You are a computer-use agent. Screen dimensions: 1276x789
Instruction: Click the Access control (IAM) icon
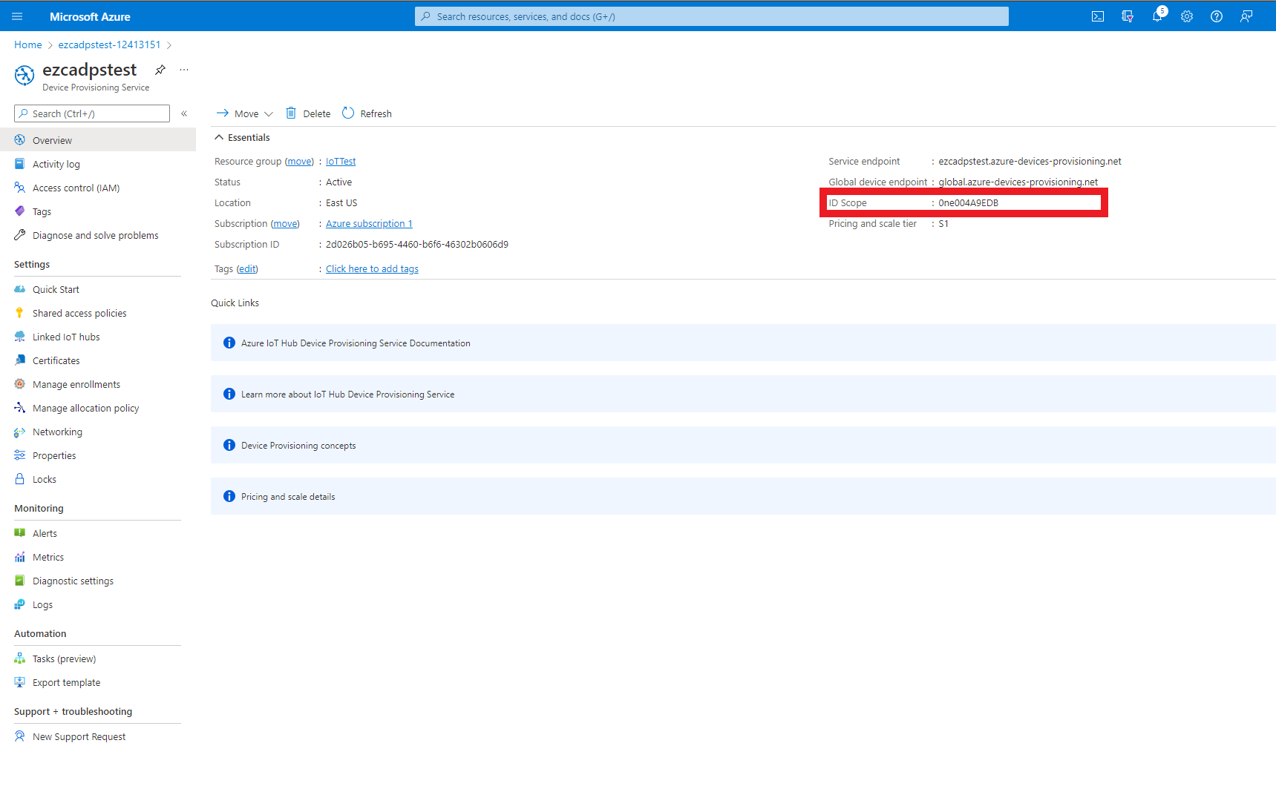20,188
